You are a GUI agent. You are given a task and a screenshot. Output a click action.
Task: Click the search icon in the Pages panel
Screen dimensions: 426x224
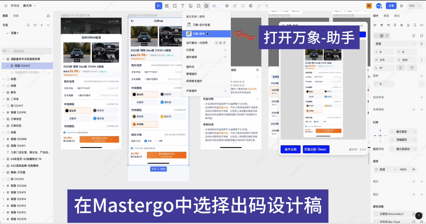(x=28, y=25)
